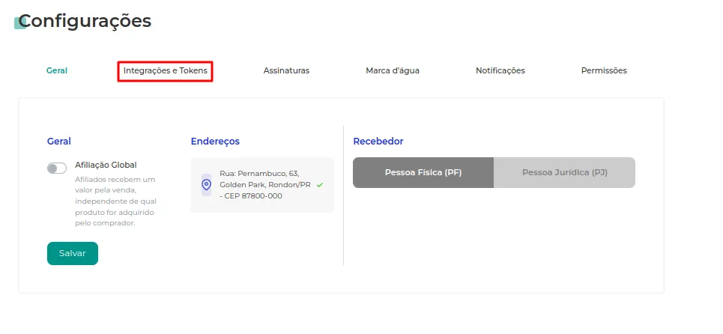Click the Afiliados recebem description text
Viewport: 723px width, 334px height.
tap(115, 201)
